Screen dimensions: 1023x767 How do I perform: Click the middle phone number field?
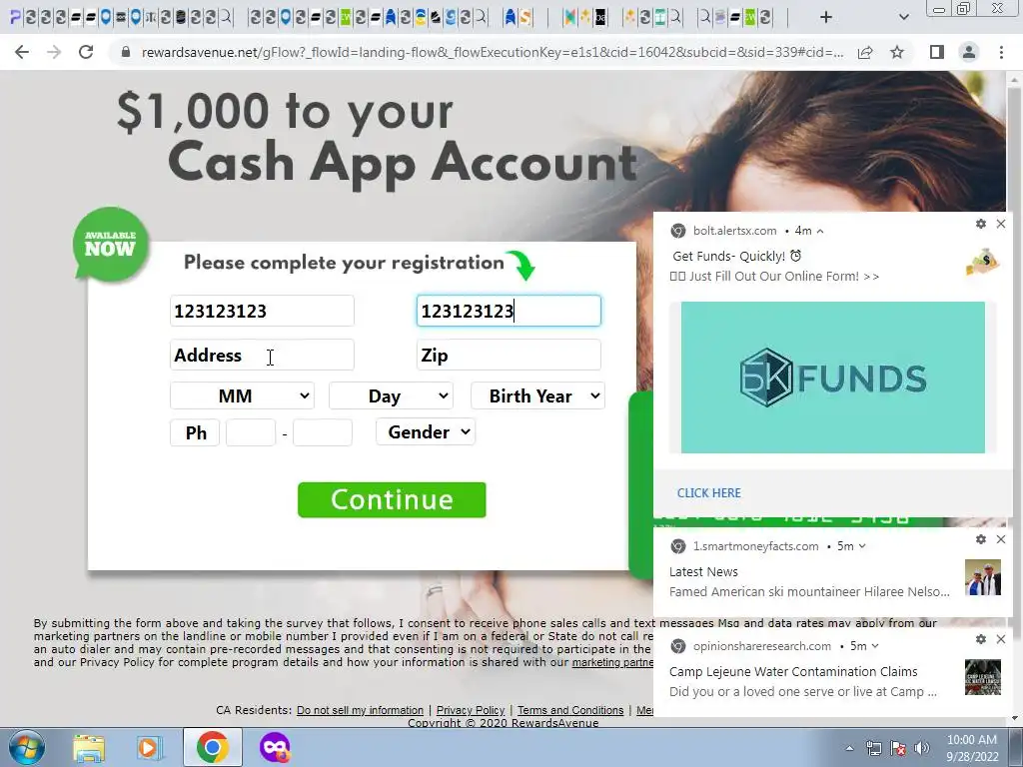tap(251, 433)
